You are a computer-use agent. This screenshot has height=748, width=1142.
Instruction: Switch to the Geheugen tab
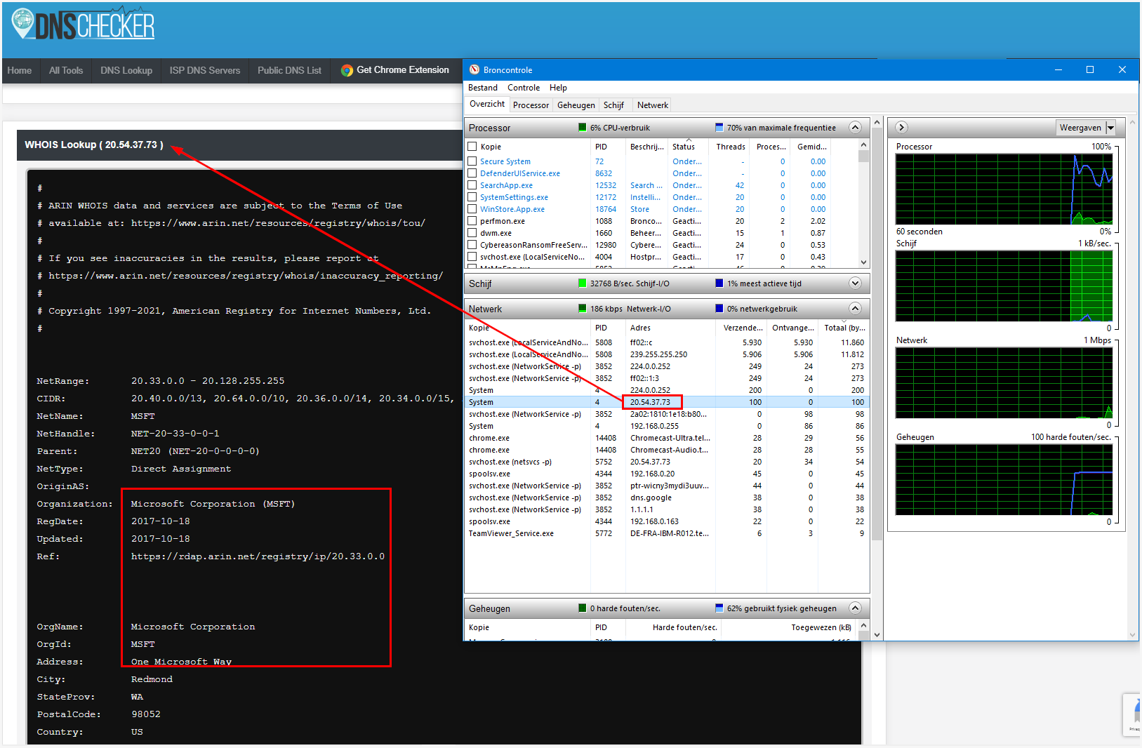[576, 105]
